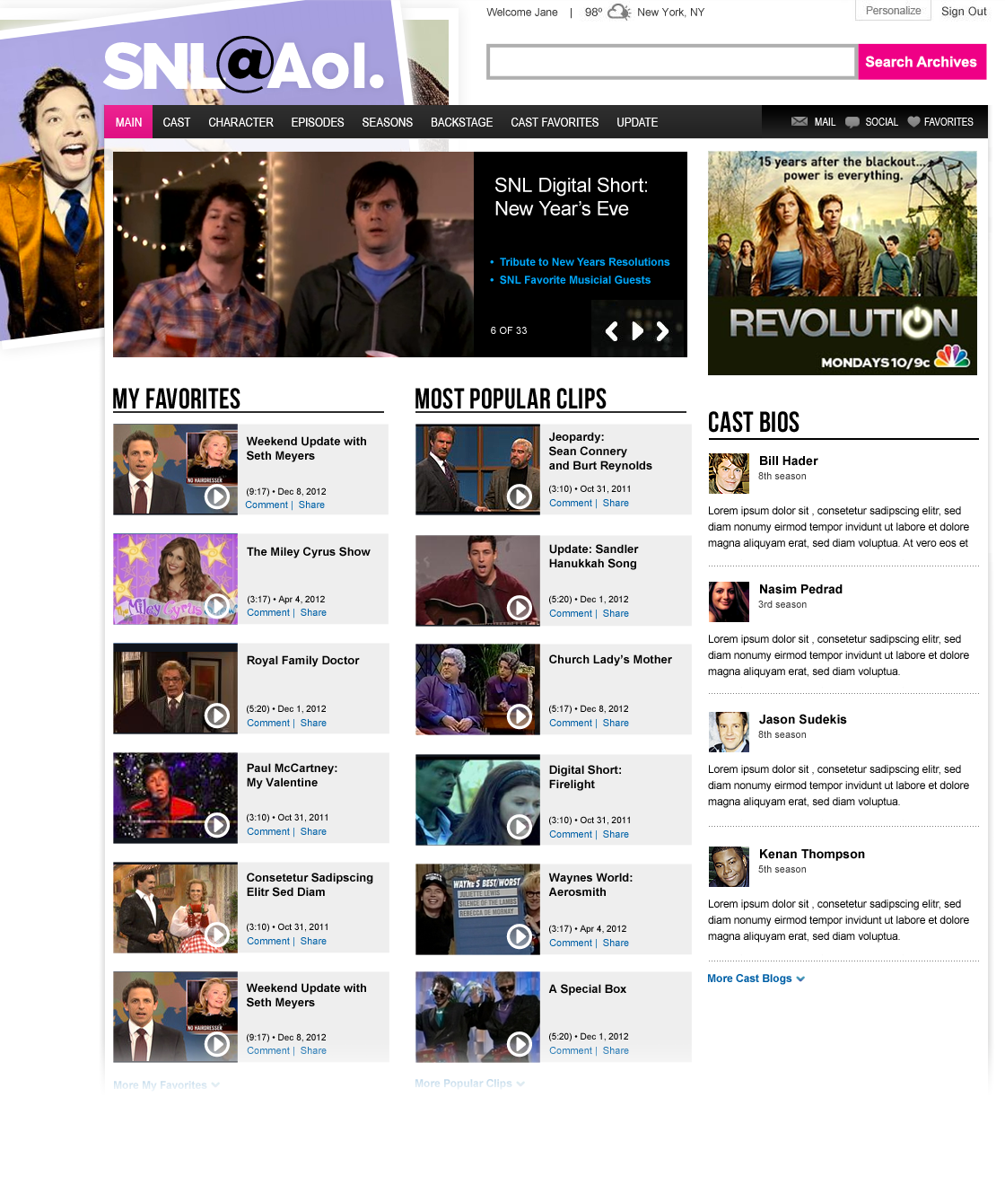Expand More Popular Clips
The image size is (1005, 1185).
click(x=469, y=1084)
